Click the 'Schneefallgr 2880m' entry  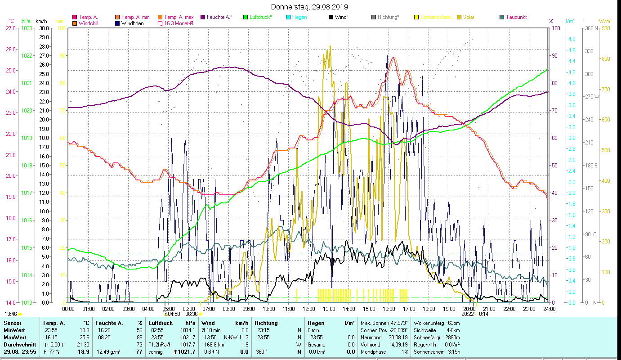pos(437,337)
